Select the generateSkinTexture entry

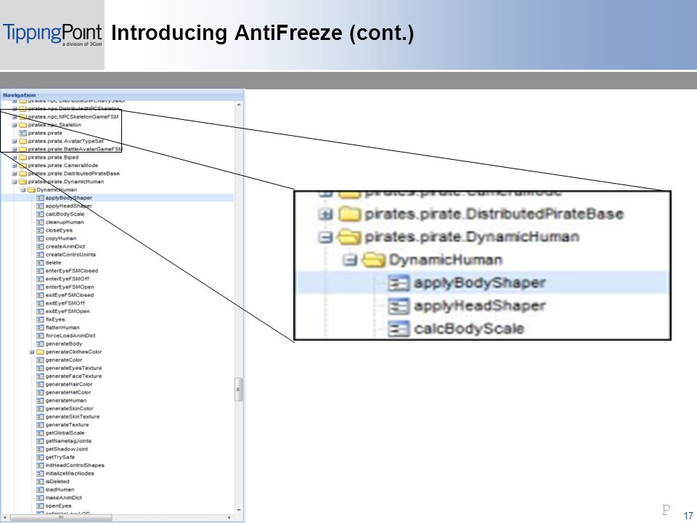(x=73, y=417)
